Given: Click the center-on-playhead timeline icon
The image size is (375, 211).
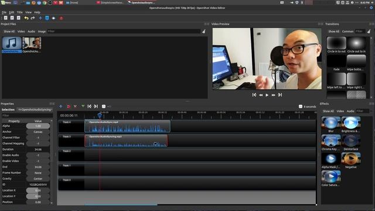Looking at the screenshot, I should click(104, 106).
